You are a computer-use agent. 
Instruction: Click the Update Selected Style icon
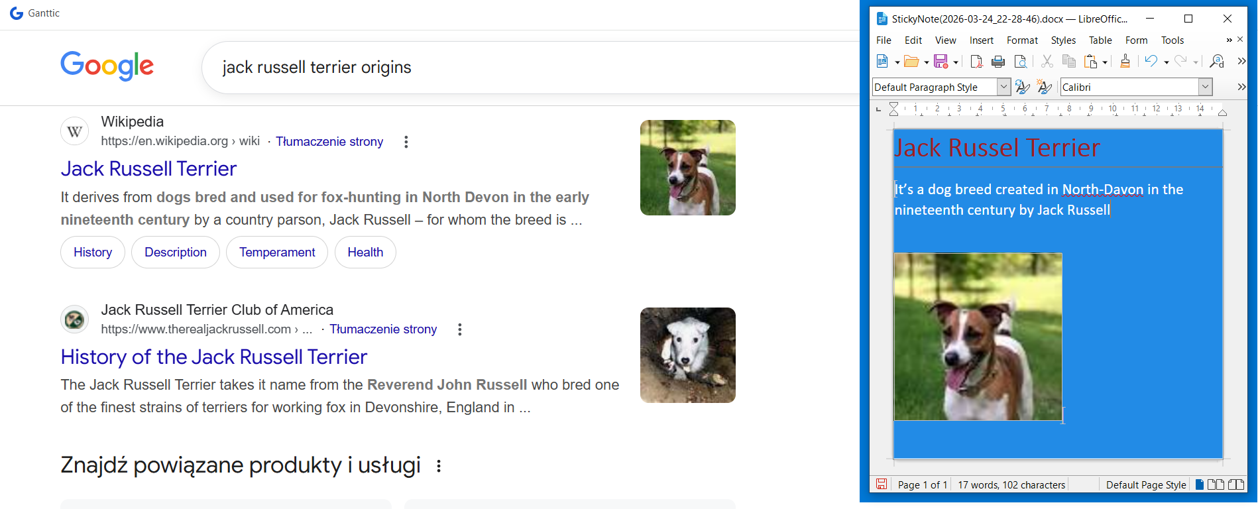(1022, 87)
